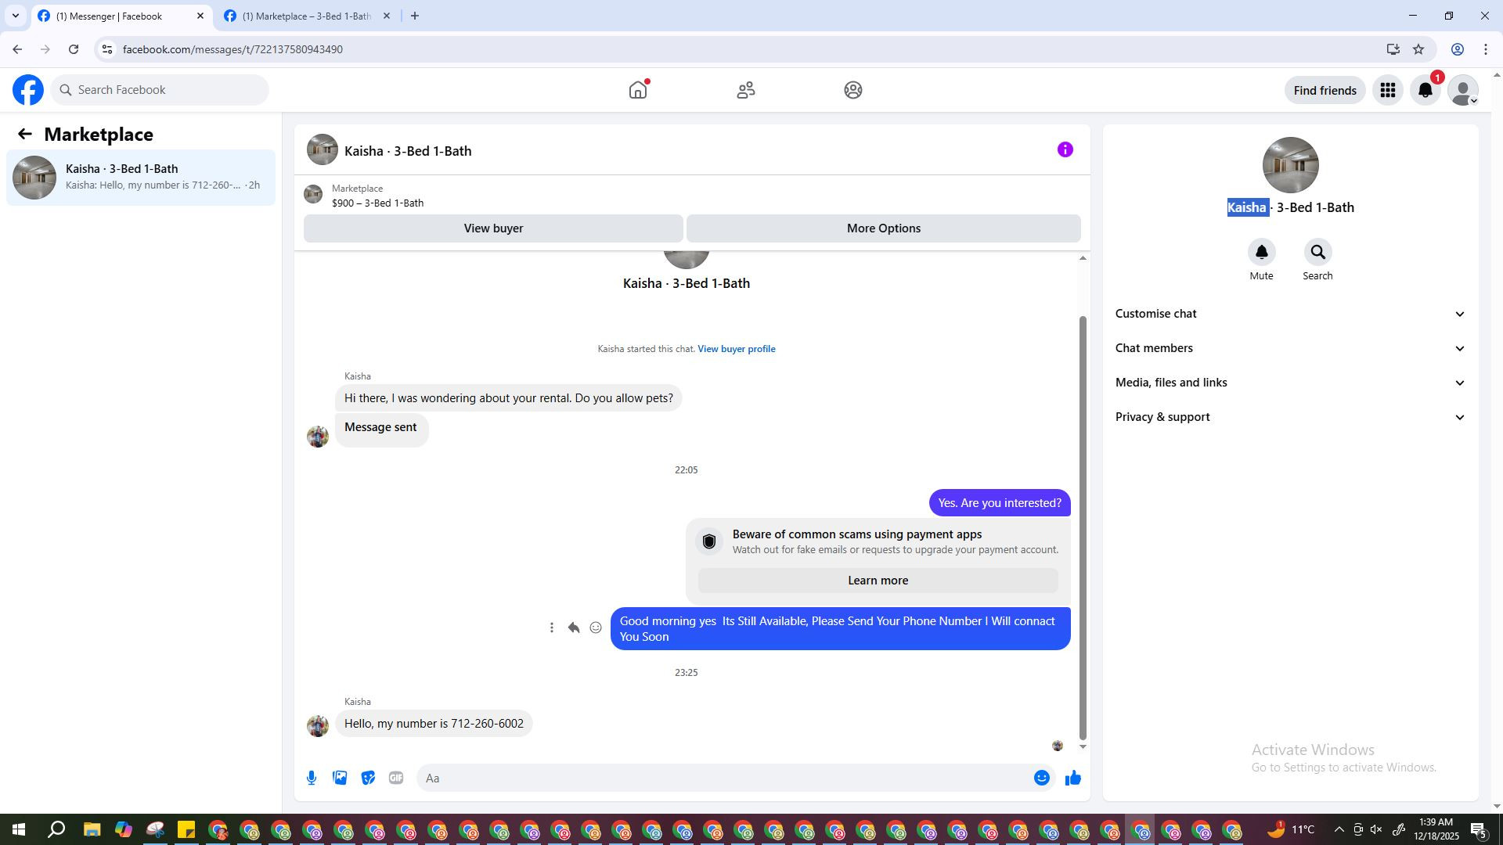Screen dimensions: 1503x845
Task: Open more options dots beside message
Action: (552, 627)
